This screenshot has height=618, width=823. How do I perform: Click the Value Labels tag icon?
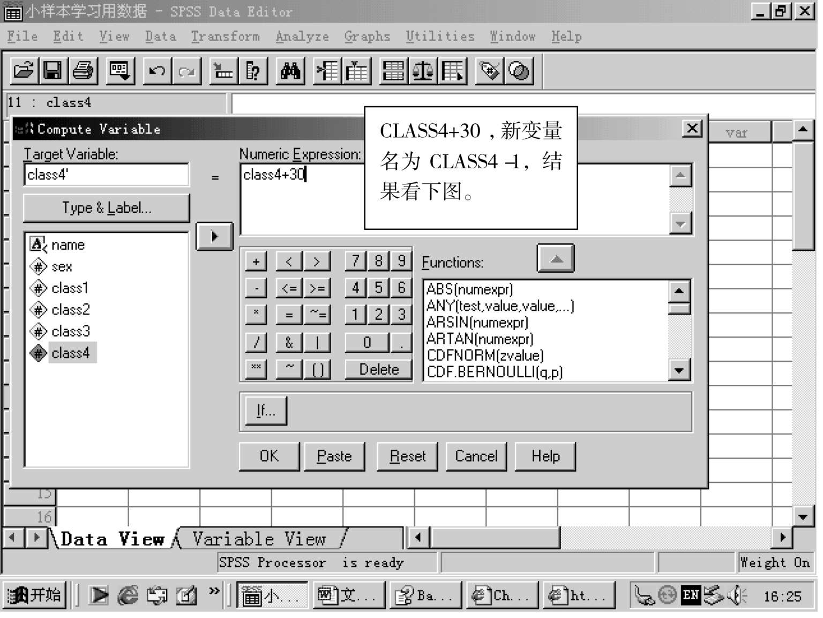point(490,71)
